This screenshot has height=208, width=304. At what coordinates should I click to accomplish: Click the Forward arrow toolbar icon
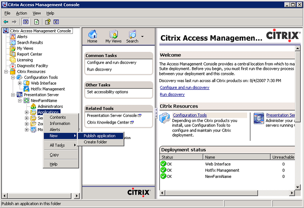click(x=14, y=22)
